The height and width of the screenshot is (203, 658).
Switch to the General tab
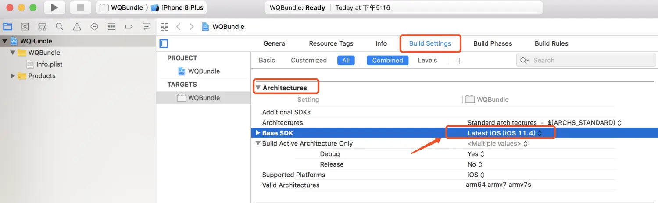pyautogui.click(x=275, y=43)
